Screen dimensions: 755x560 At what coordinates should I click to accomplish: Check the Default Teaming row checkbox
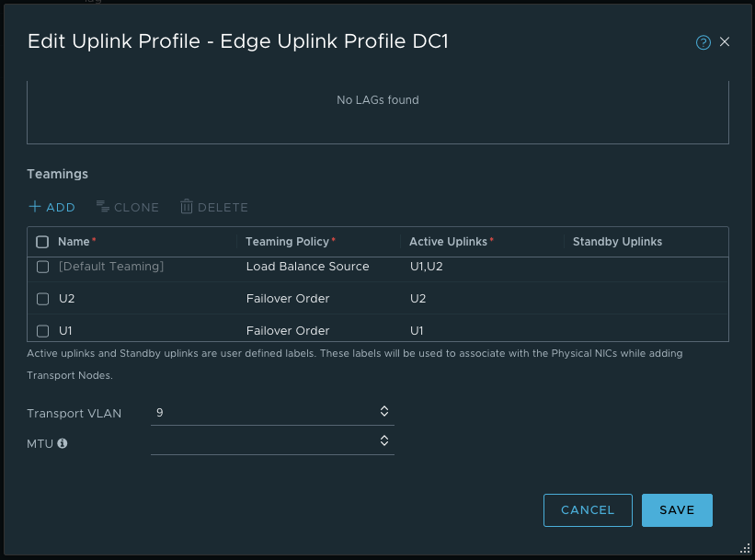coord(42,267)
